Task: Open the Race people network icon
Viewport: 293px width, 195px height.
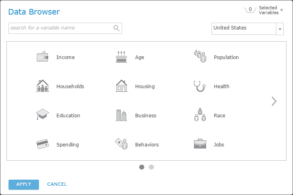Action: point(200,115)
